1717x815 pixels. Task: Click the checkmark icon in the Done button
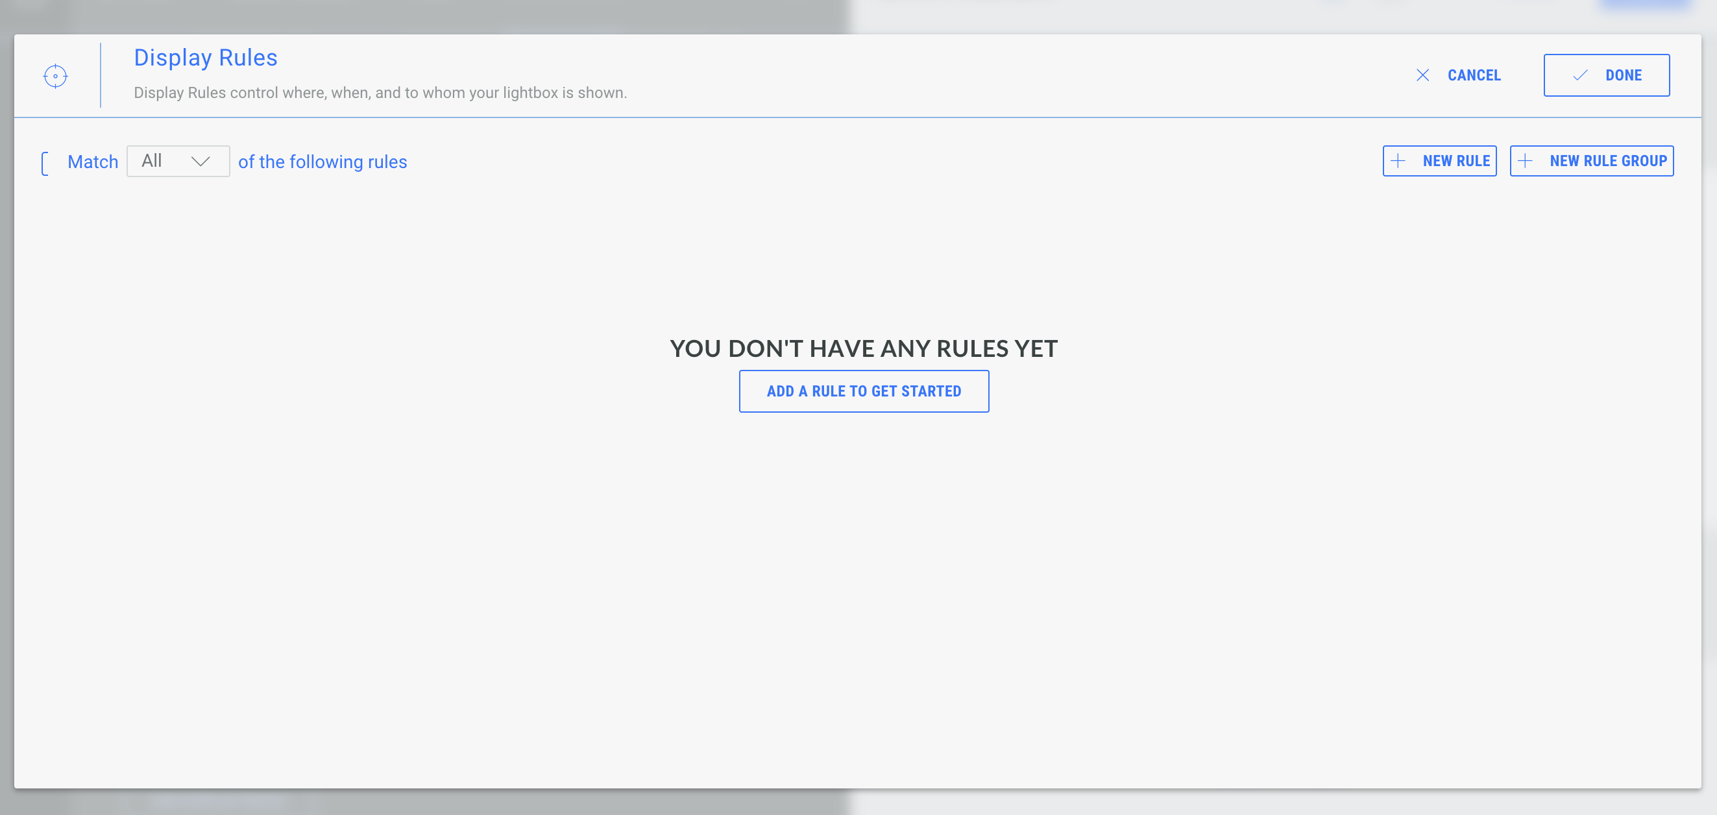coord(1579,75)
